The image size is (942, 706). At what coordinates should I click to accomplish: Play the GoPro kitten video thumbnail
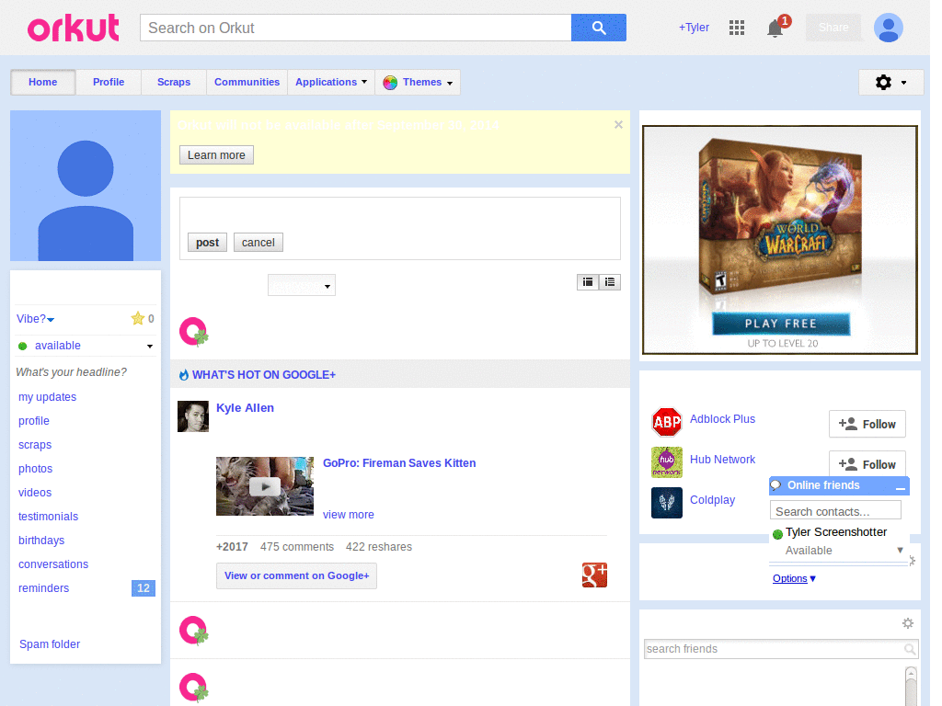coord(265,486)
